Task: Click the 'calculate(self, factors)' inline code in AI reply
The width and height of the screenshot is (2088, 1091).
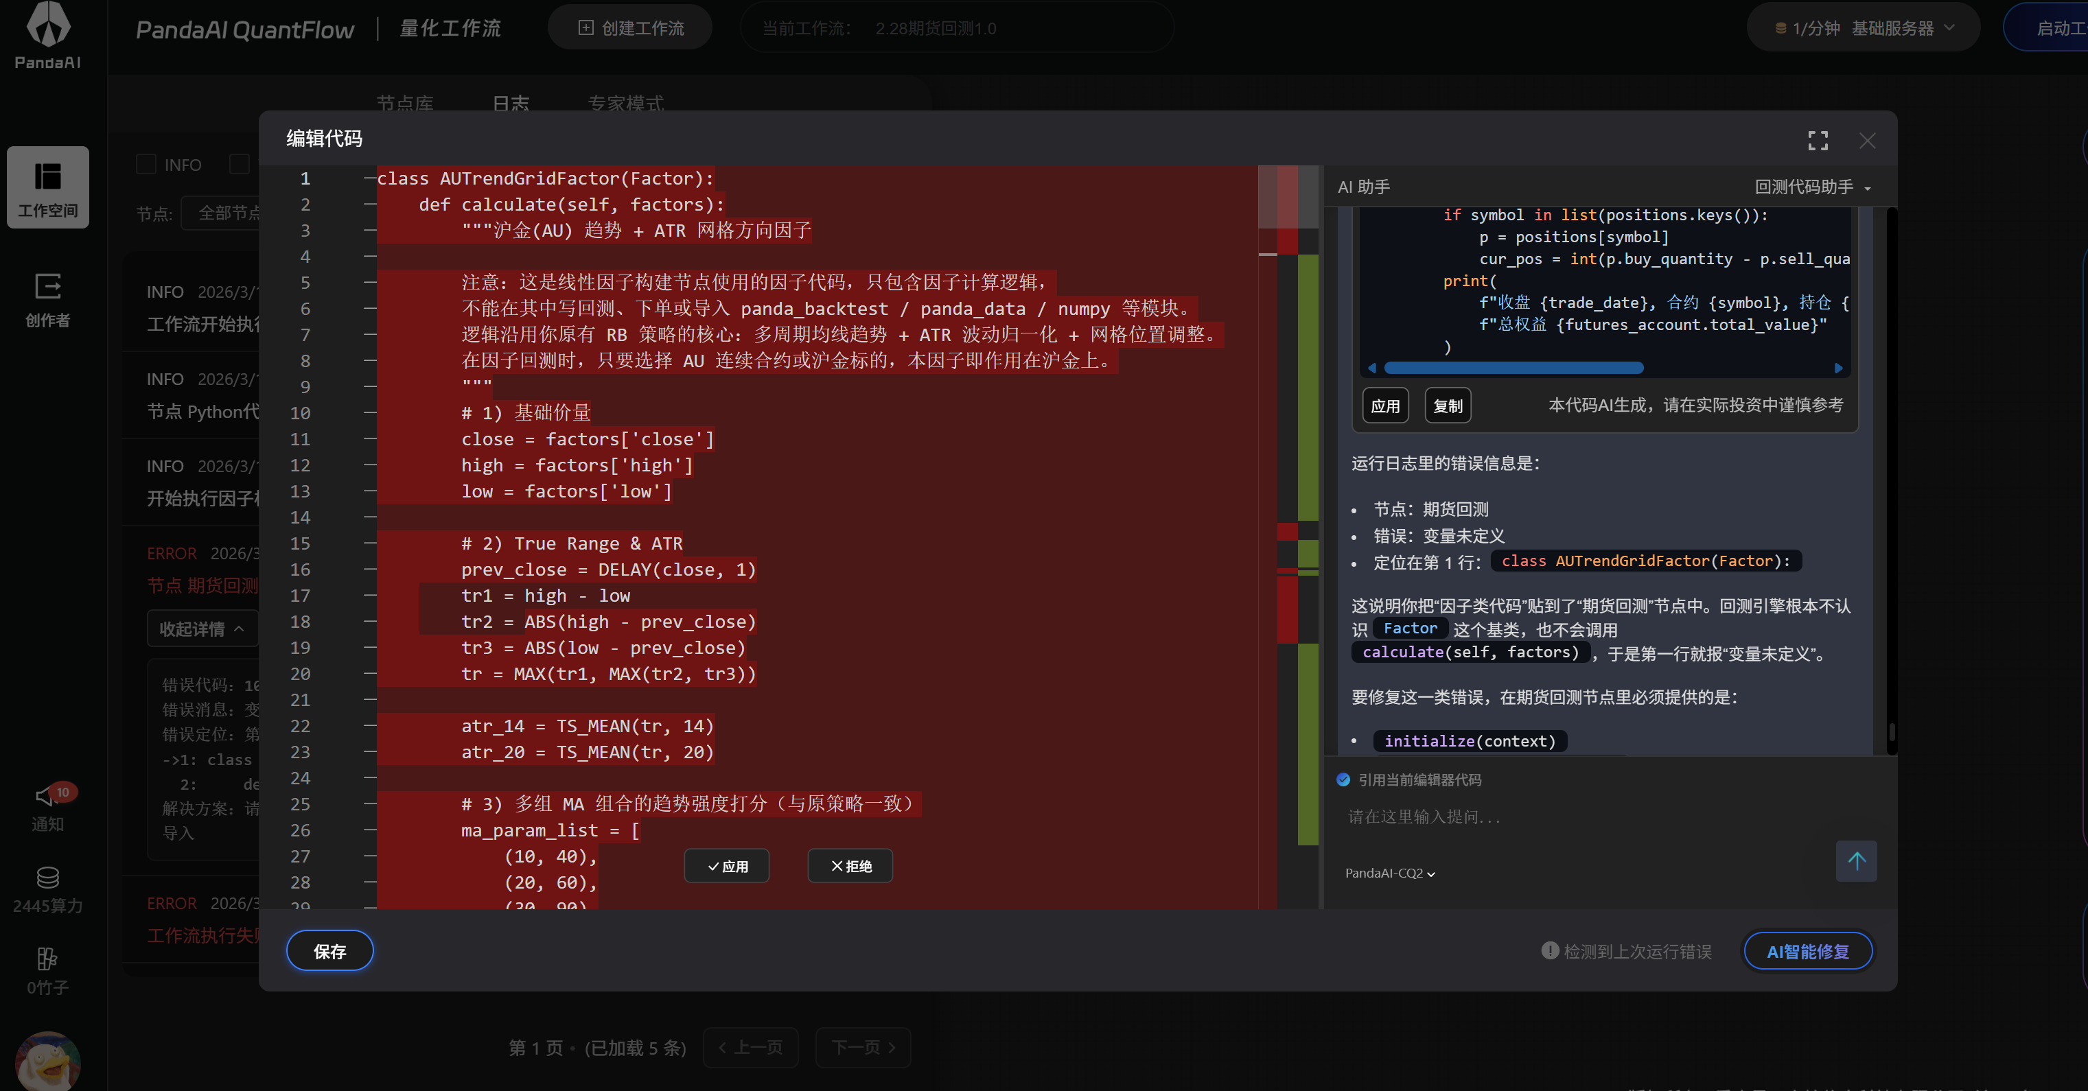Action: tap(1470, 653)
